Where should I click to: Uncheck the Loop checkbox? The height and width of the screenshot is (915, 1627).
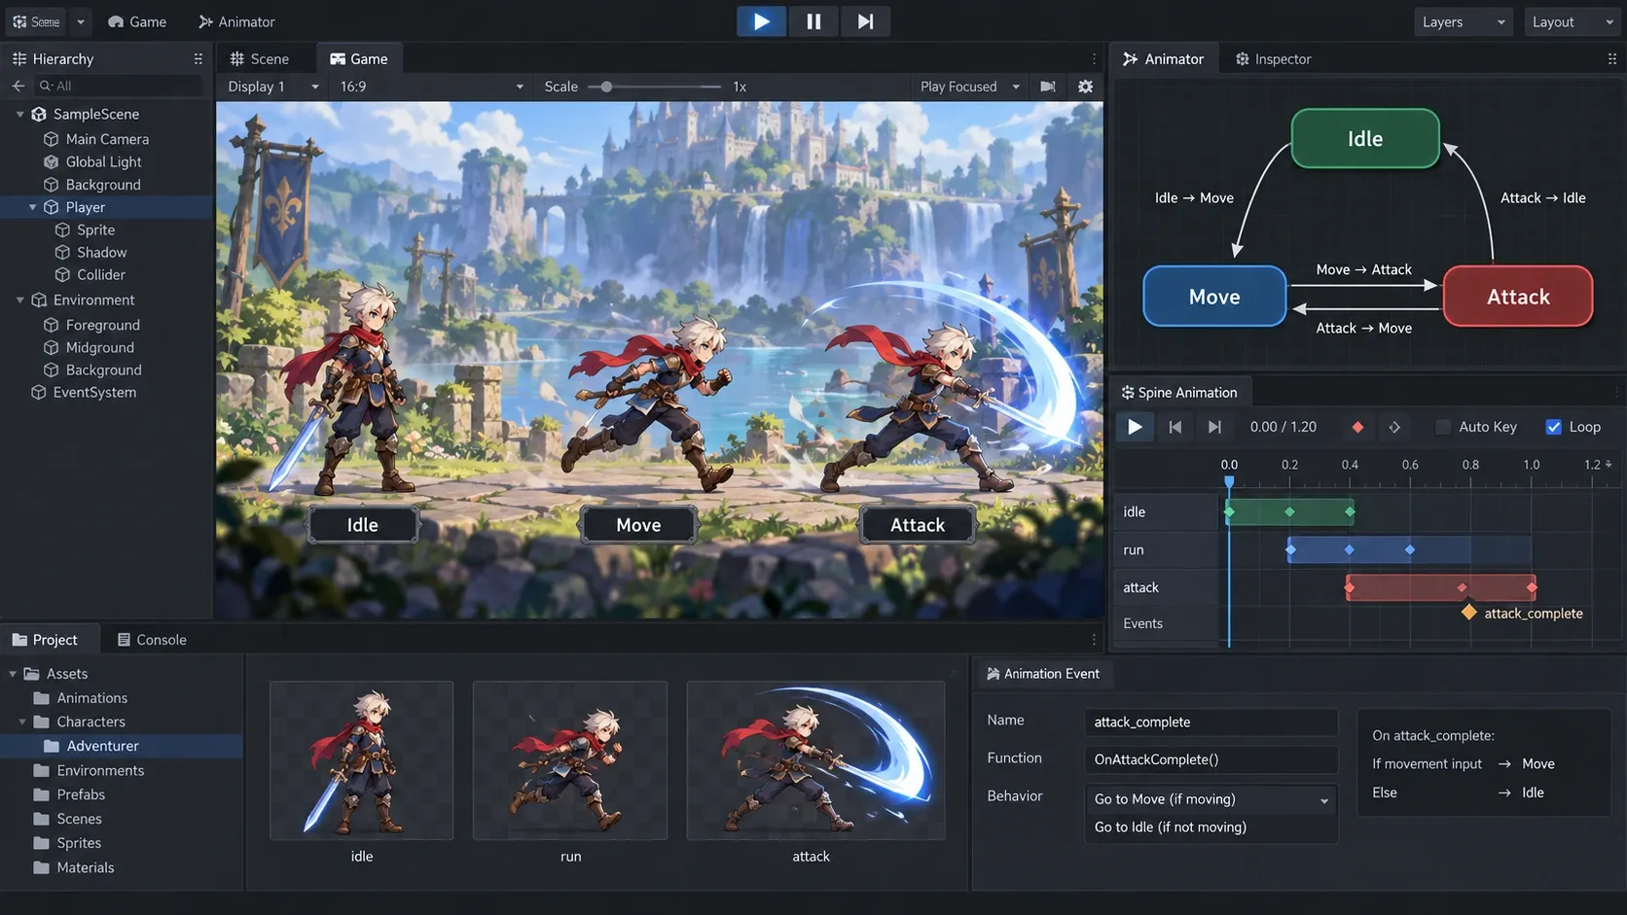click(1553, 427)
